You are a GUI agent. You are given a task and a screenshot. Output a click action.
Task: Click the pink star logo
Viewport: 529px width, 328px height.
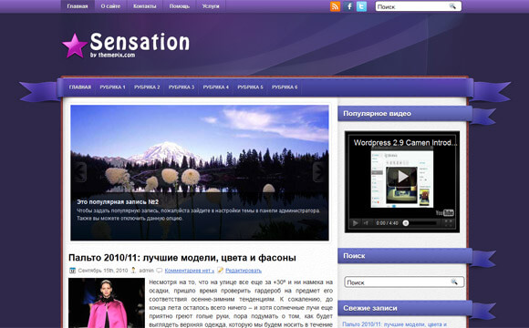coord(75,46)
